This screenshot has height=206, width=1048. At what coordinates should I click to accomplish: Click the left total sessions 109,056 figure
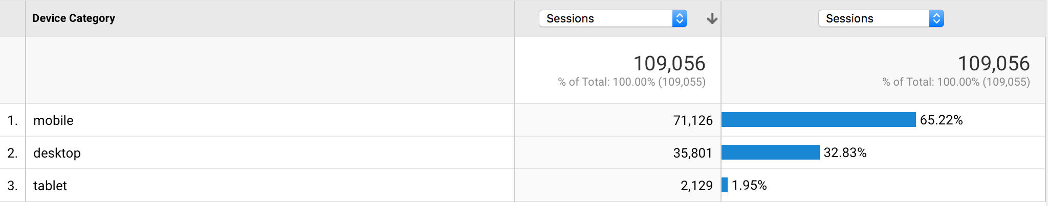(669, 64)
